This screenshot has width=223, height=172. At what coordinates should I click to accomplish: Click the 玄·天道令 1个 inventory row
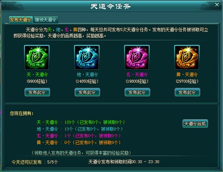[79, 136]
